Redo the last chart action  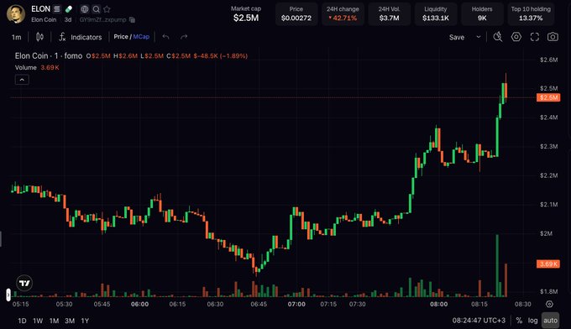pos(184,37)
